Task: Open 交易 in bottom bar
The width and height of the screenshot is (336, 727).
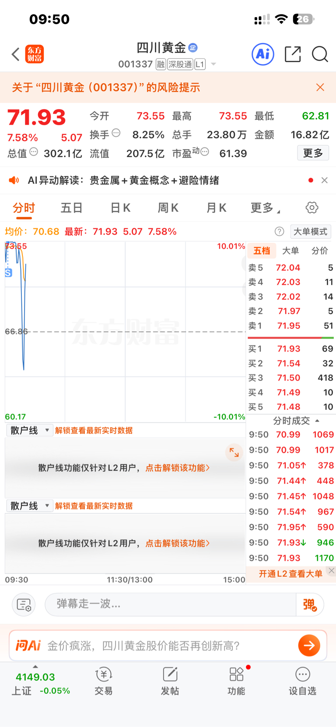Action: coord(104,682)
